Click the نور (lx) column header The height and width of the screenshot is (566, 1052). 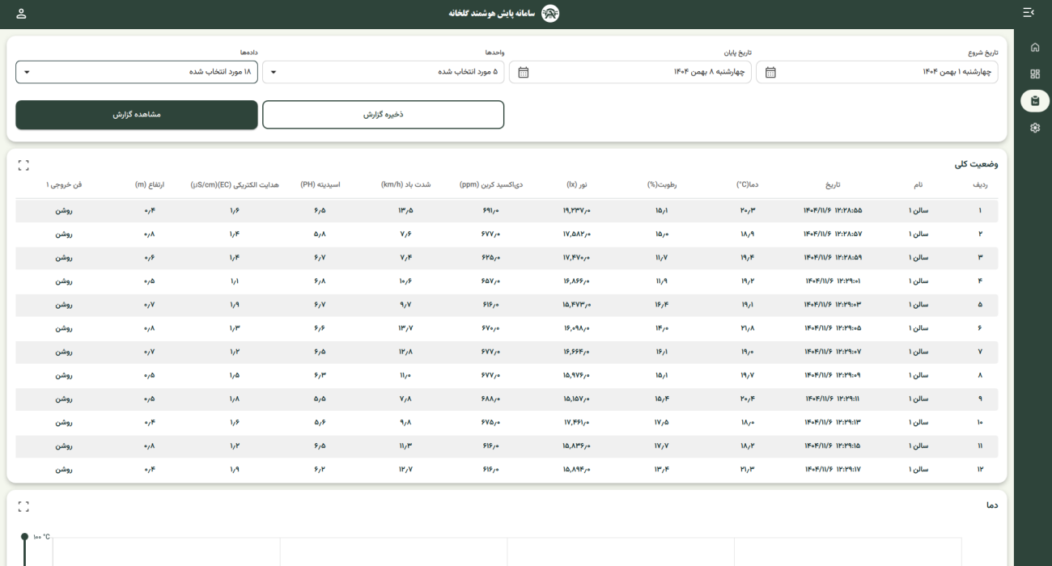576,185
